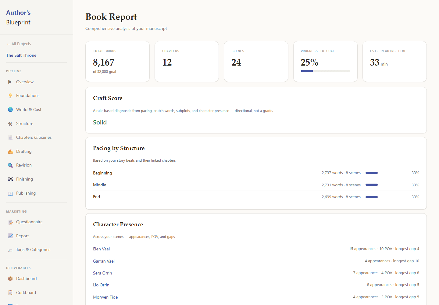Click "of 32,000 goal" text
Image resolution: width=439 pixels, height=305 pixels.
point(104,72)
